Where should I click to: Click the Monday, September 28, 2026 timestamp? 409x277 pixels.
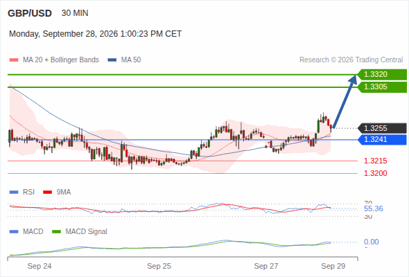tap(95, 34)
